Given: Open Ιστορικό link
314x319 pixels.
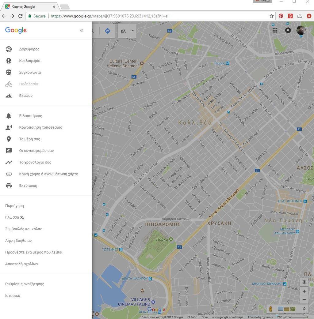Looking at the screenshot, I should point(13,296).
